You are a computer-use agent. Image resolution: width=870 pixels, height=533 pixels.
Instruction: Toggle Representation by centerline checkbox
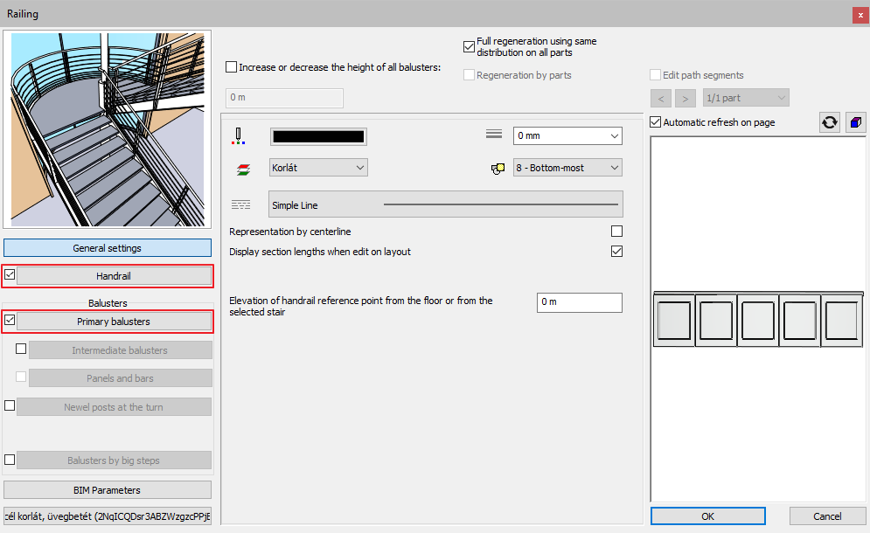616,232
